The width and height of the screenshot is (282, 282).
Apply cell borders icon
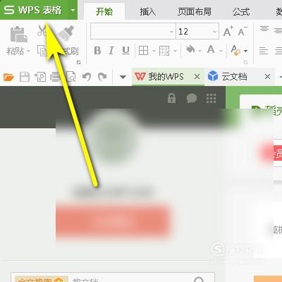143,51
